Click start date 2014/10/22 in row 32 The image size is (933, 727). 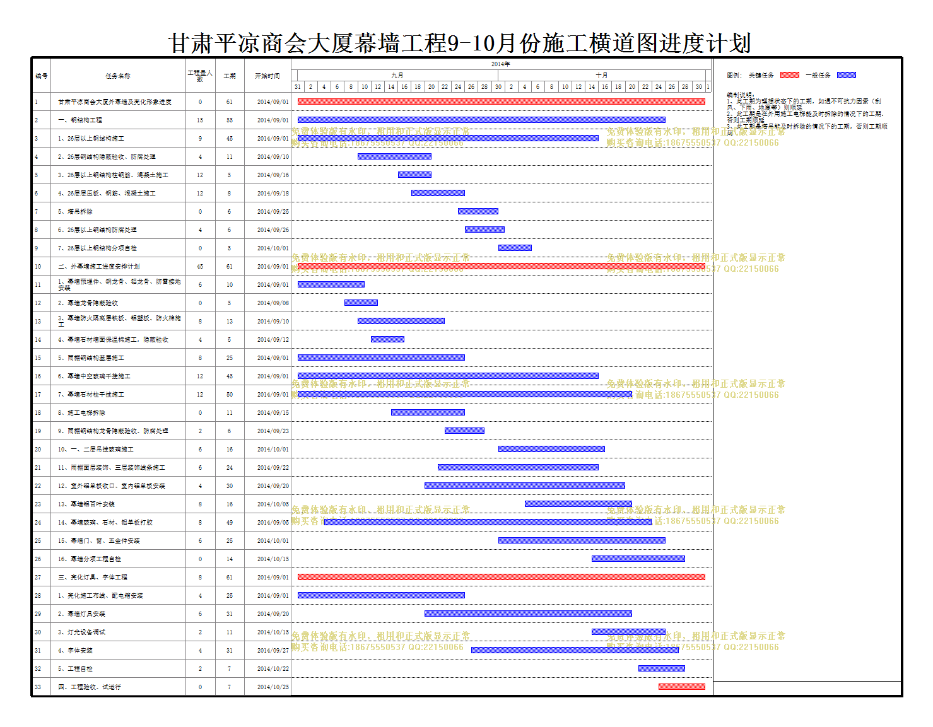[x=273, y=668]
